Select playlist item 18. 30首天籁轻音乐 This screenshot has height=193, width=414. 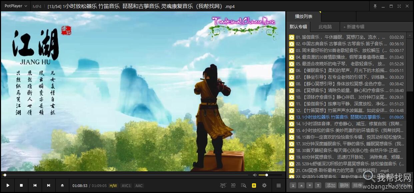(x=346, y=150)
